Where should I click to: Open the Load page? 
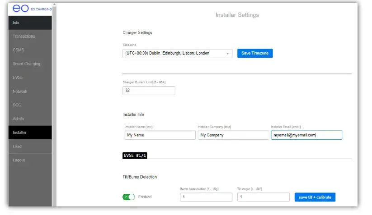pyautogui.click(x=17, y=146)
